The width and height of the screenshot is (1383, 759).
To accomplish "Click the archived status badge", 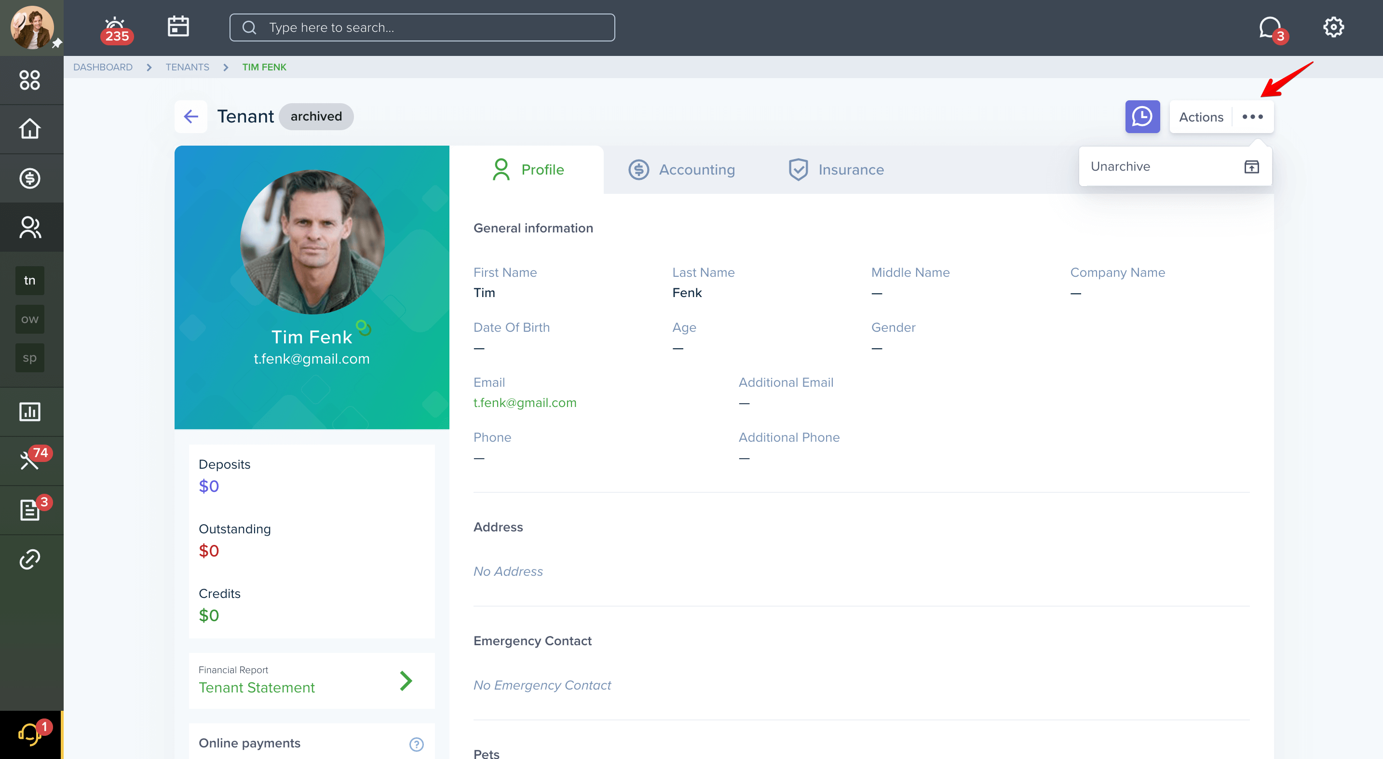I will click(x=316, y=117).
